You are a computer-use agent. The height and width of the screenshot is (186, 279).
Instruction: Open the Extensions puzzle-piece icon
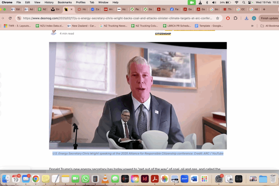point(235,18)
